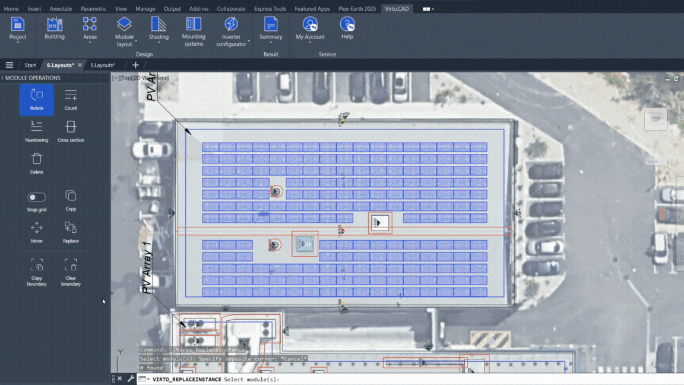684x385 pixels.
Task: Open the View ribbon tab
Action: [x=121, y=9]
